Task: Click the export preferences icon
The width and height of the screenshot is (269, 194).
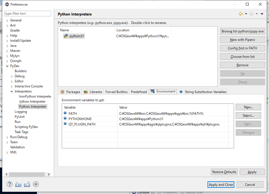Action: point(27,184)
